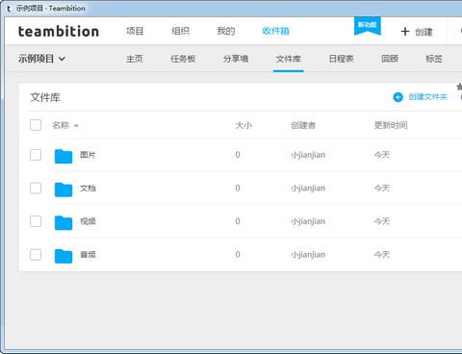The image size is (462, 354).
Task: Open the 音频 folder name
Action: [88, 255]
